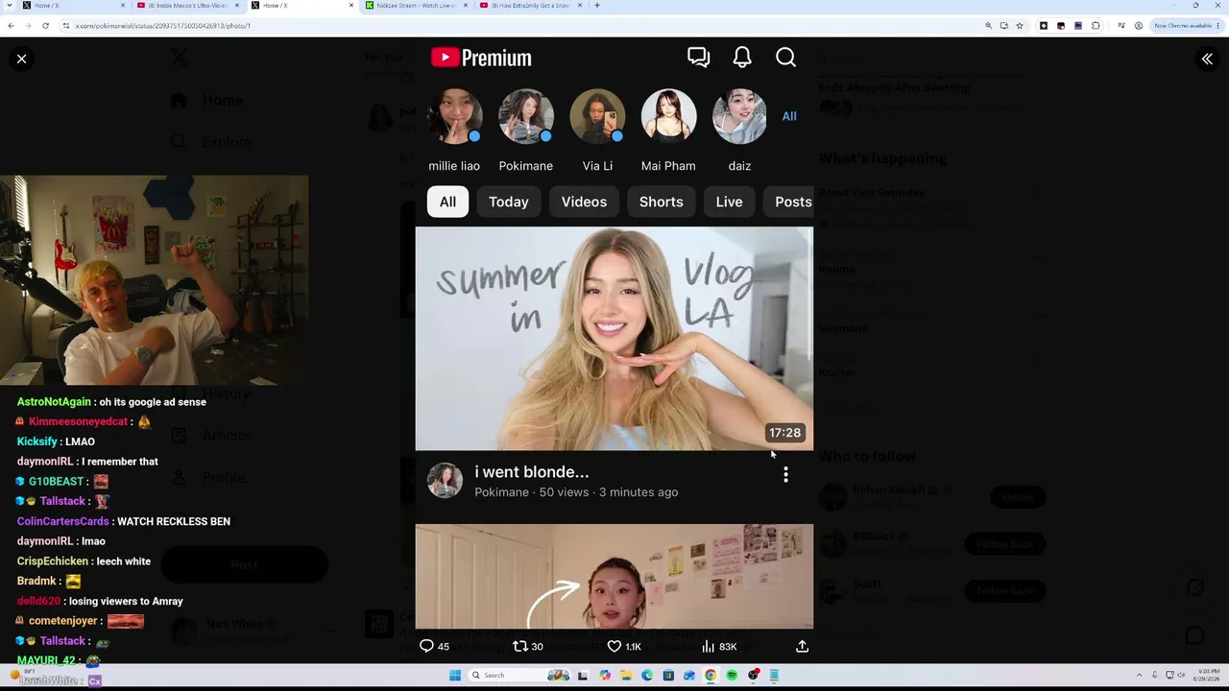Open a new Chrome tab

pyautogui.click(x=597, y=6)
